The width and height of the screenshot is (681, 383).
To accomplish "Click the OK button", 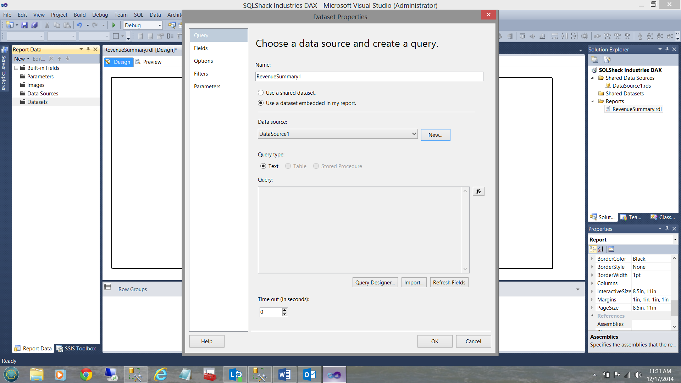I will click(434, 342).
